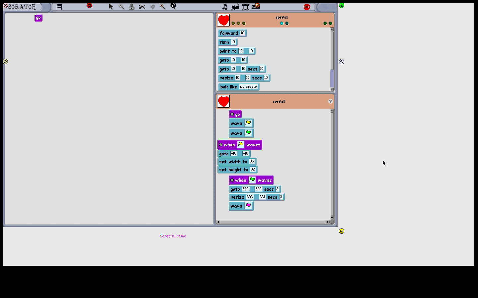
Task: Choose the stamp duplicate tool
Action: [x=132, y=7]
